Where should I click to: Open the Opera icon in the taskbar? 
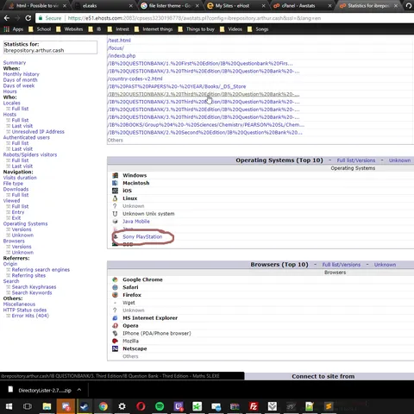pos(141,406)
